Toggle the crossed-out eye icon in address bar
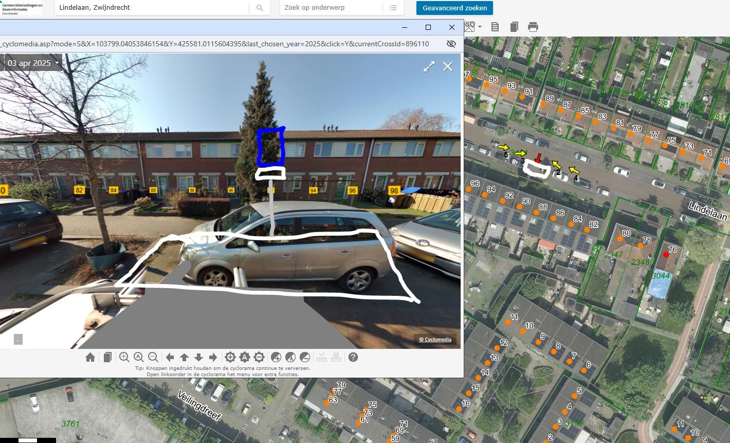This screenshot has height=443, width=730. click(x=451, y=44)
